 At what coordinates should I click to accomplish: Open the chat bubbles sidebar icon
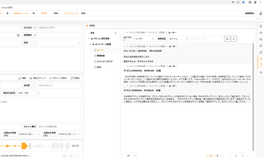pyautogui.click(x=261, y=39)
